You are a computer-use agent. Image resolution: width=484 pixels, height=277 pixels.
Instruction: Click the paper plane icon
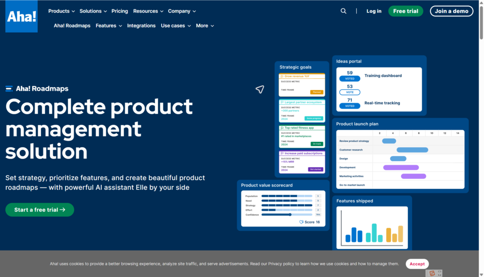pyautogui.click(x=260, y=89)
